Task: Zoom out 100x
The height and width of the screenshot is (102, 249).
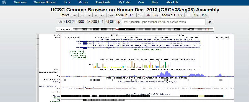Action: tap(204, 15)
